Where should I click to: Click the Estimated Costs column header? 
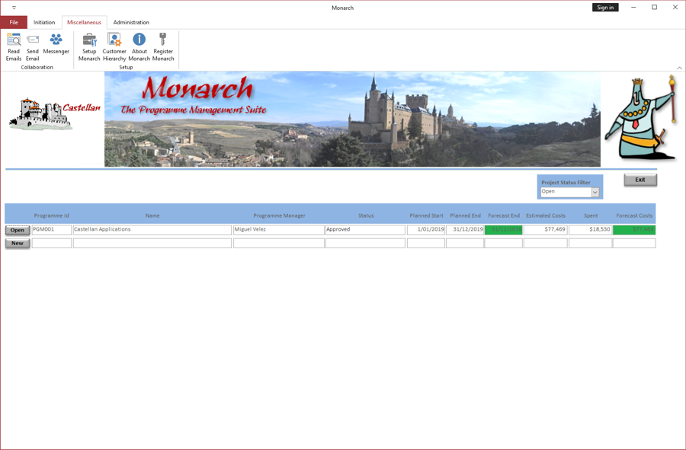(x=546, y=215)
